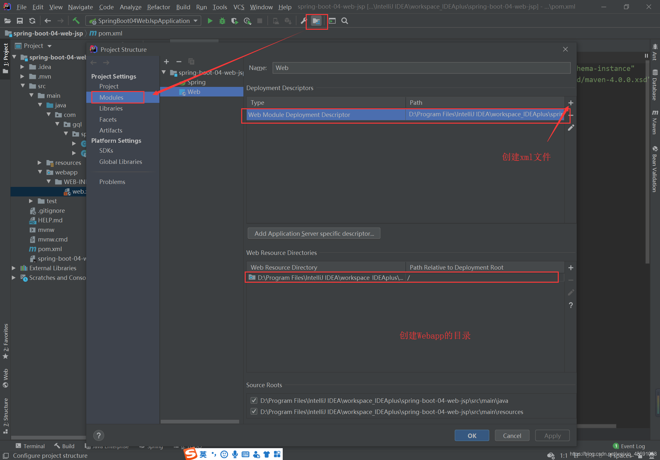Viewport: 660px width, 460px height.
Task: Toggle the src\main\resources source root checkbox
Action: coord(254,411)
